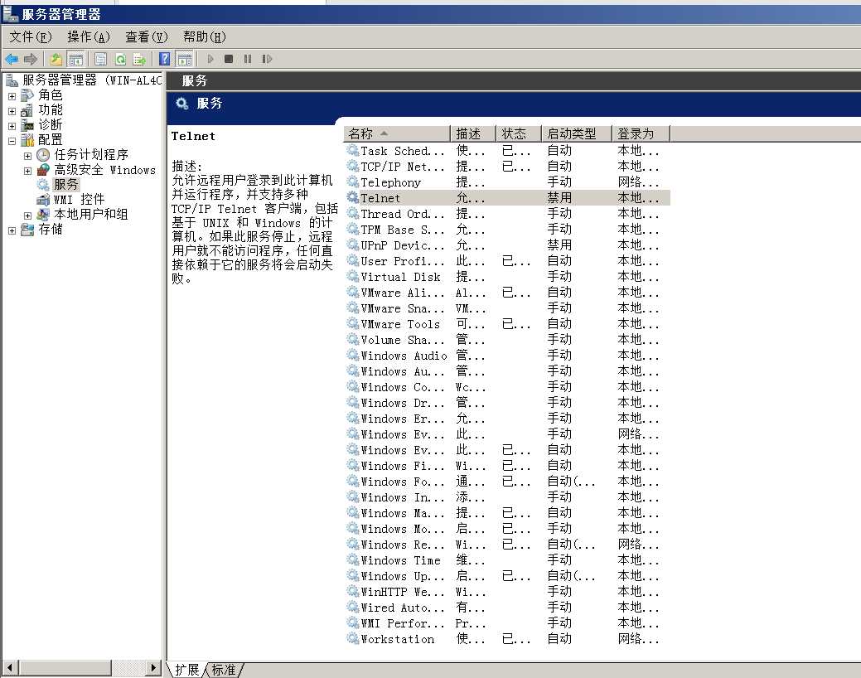The height and width of the screenshot is (678, 861).
Task: Expand the 本地用户和组 node
Action: pos(27,216)
